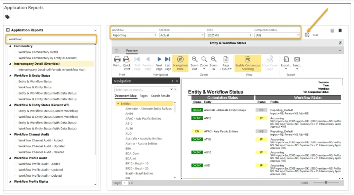354x195 pixels.
Task: Click the Zoom In magnifier icon
Action: tap(214, 59)
